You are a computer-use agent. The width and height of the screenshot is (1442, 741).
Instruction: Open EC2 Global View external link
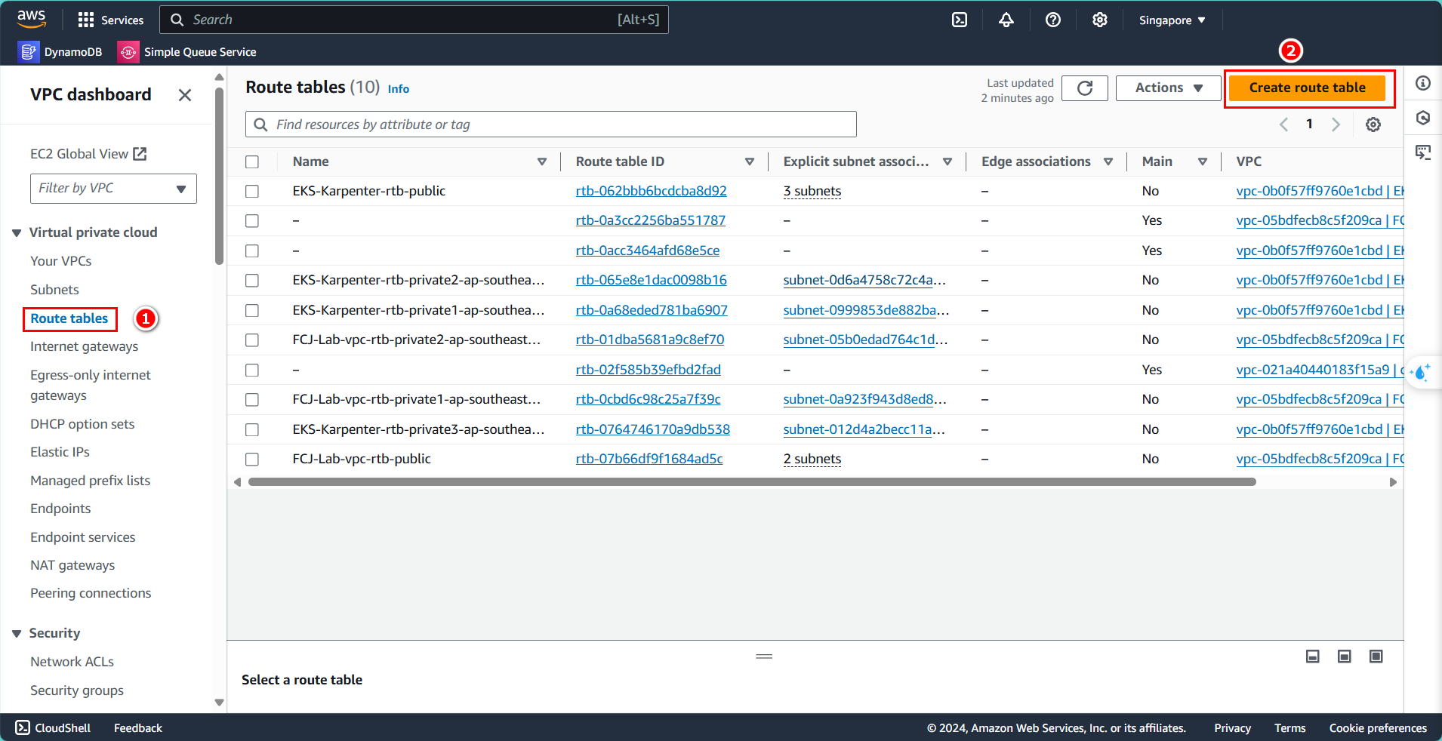point(88,154)
